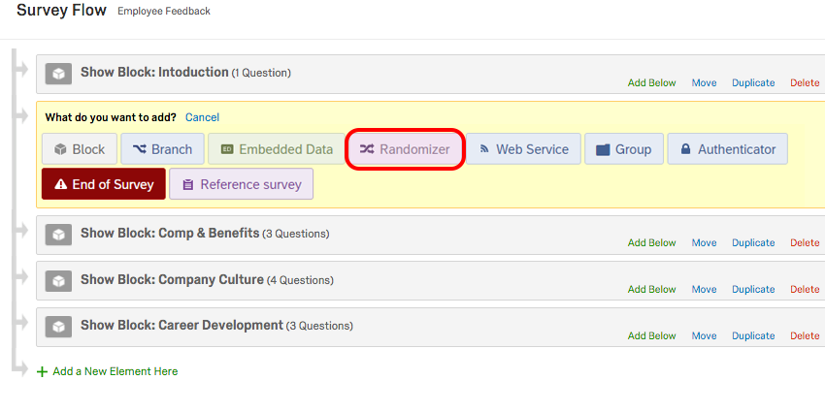Add an Embedded Data element

[x=276, y=149]
